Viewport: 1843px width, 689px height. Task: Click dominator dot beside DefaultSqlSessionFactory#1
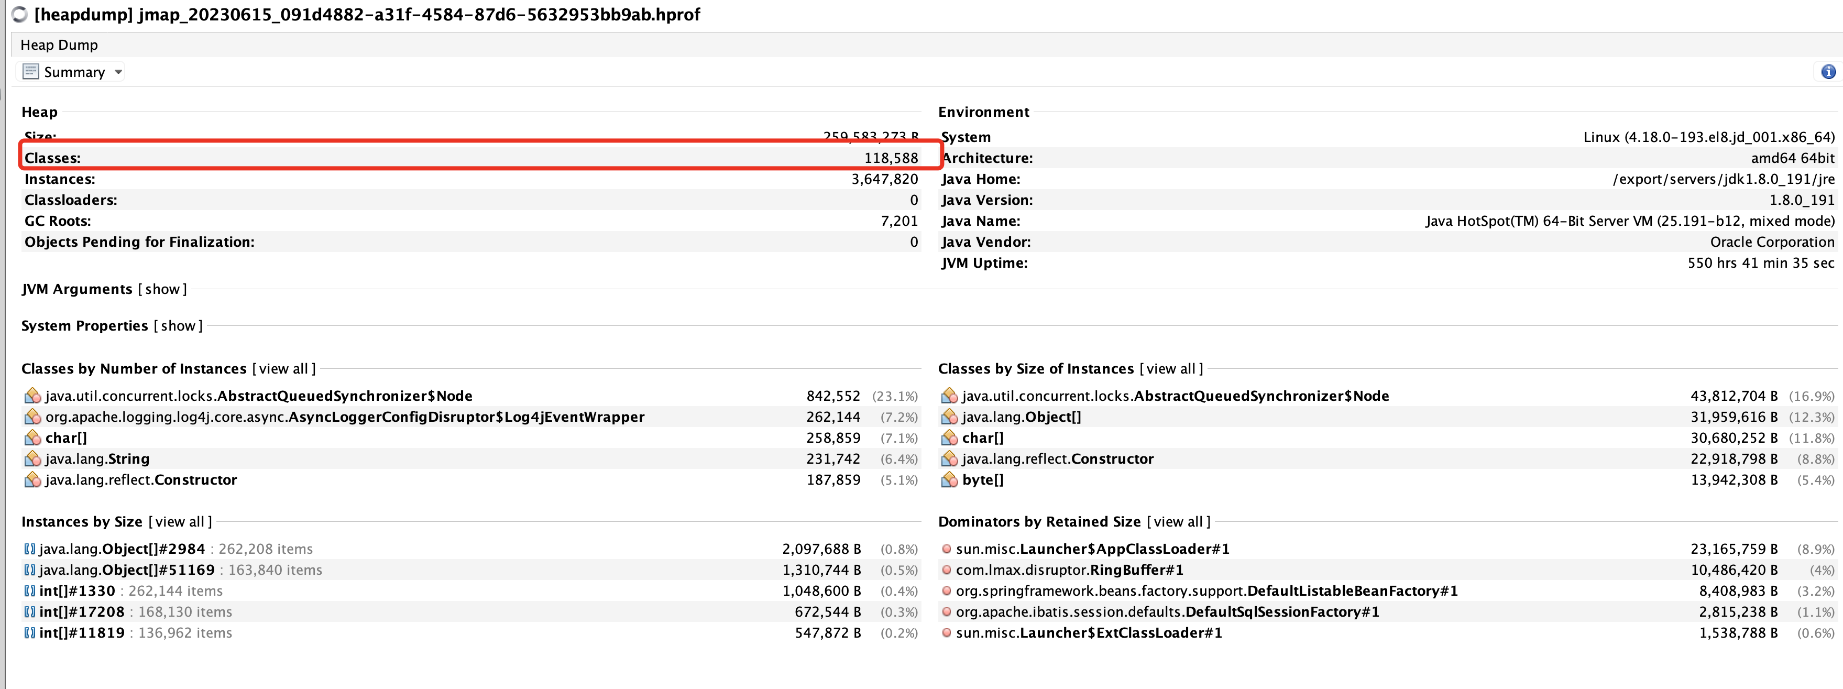pyautogui.click(x=947, y=612)
